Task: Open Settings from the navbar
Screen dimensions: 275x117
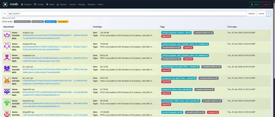Action: point(82,4)
